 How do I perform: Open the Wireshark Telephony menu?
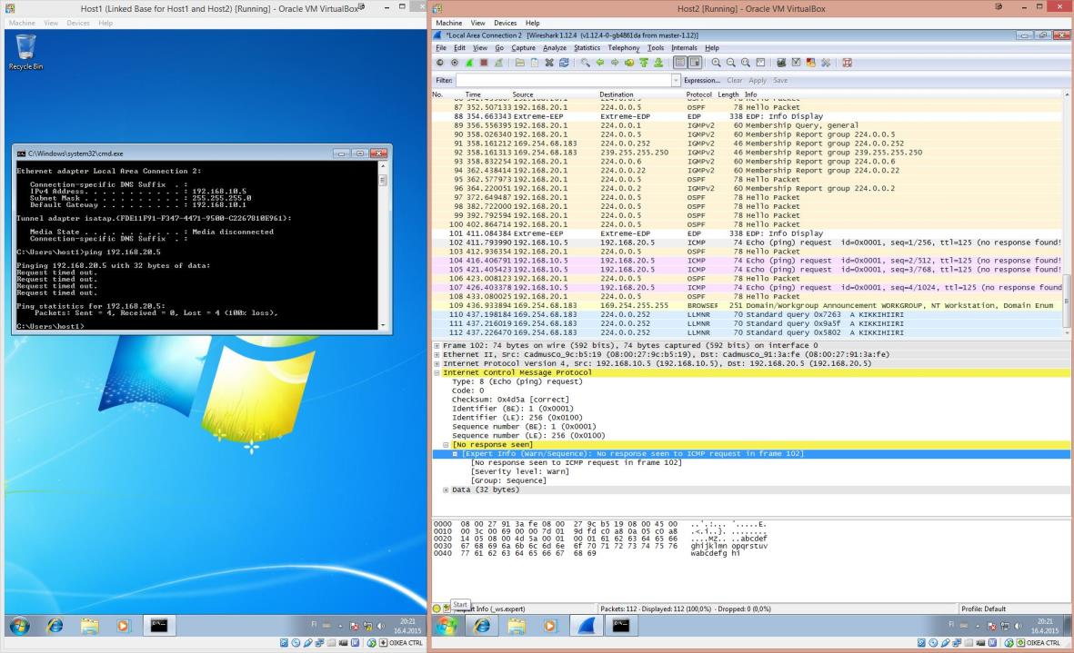coord(624,48)
